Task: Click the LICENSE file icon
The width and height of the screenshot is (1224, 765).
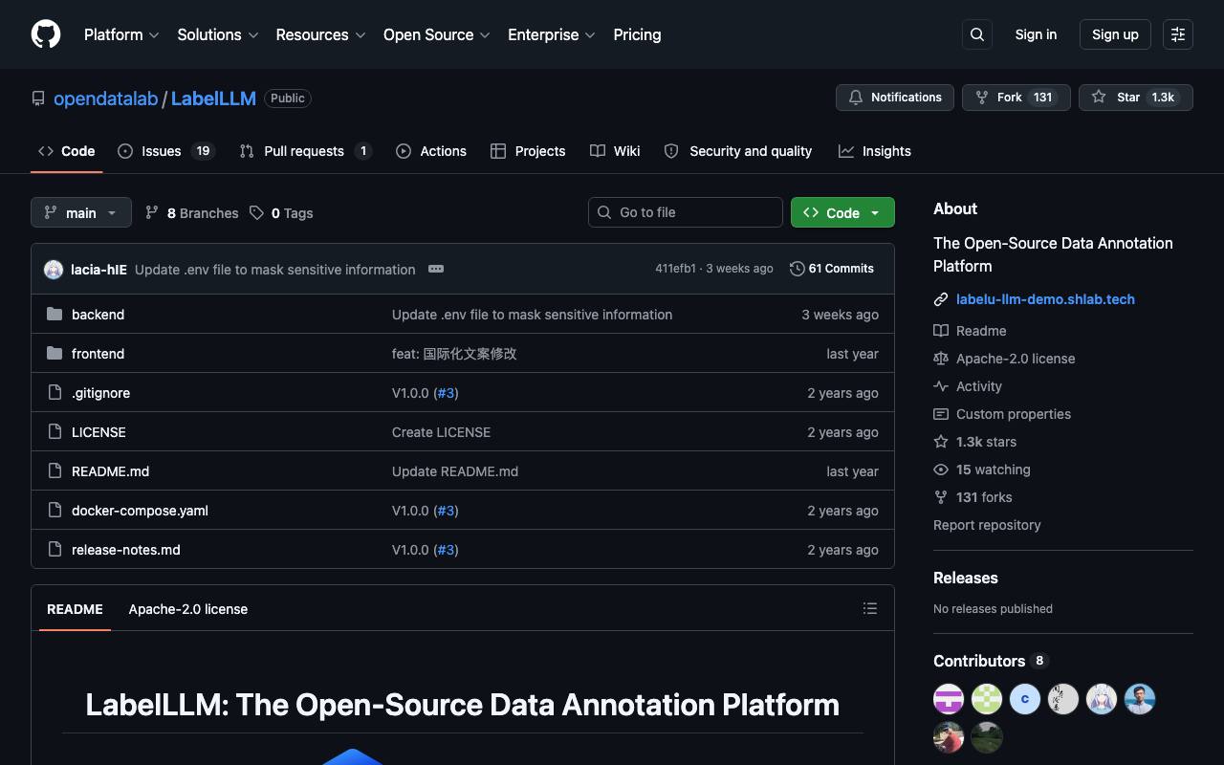Action: pyautogui.click(x=55, y=432)
